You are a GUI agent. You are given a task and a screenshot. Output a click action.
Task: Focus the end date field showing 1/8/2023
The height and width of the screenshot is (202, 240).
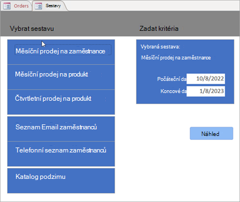click(206, 91)
